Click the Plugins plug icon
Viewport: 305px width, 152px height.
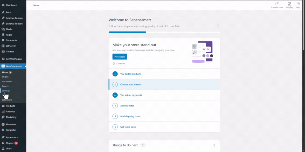pos(3,143)
